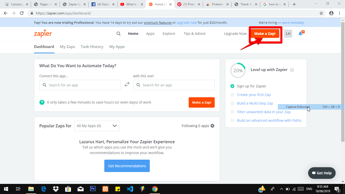Open the 'Create your first Zap' link
This screenshot has height=194, width=345.
tap(254, 95)
